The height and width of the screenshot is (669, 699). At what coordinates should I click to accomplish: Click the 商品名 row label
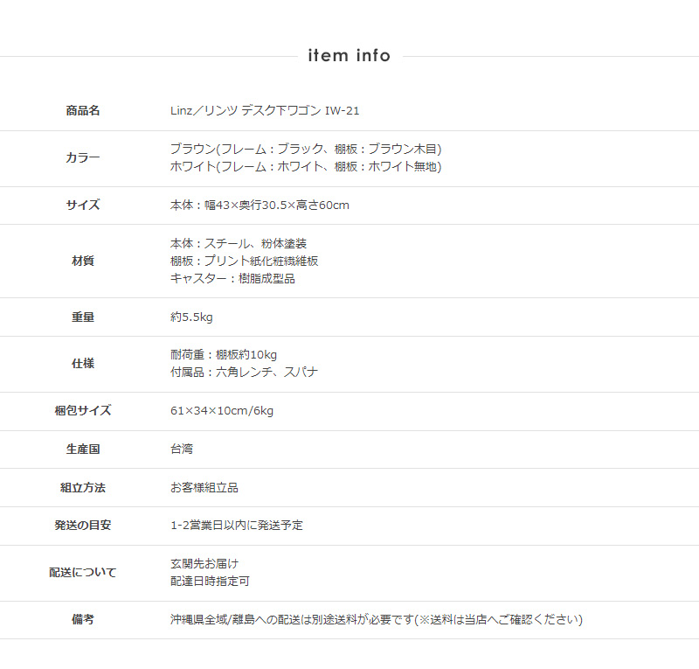coord(83,111)
